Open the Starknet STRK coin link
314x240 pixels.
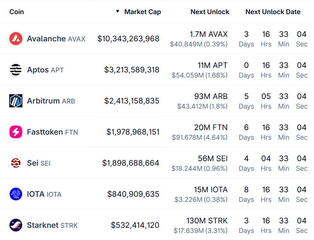click(52, 225)
